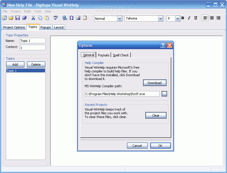Open the Tools menu

(x=38, y=11)
